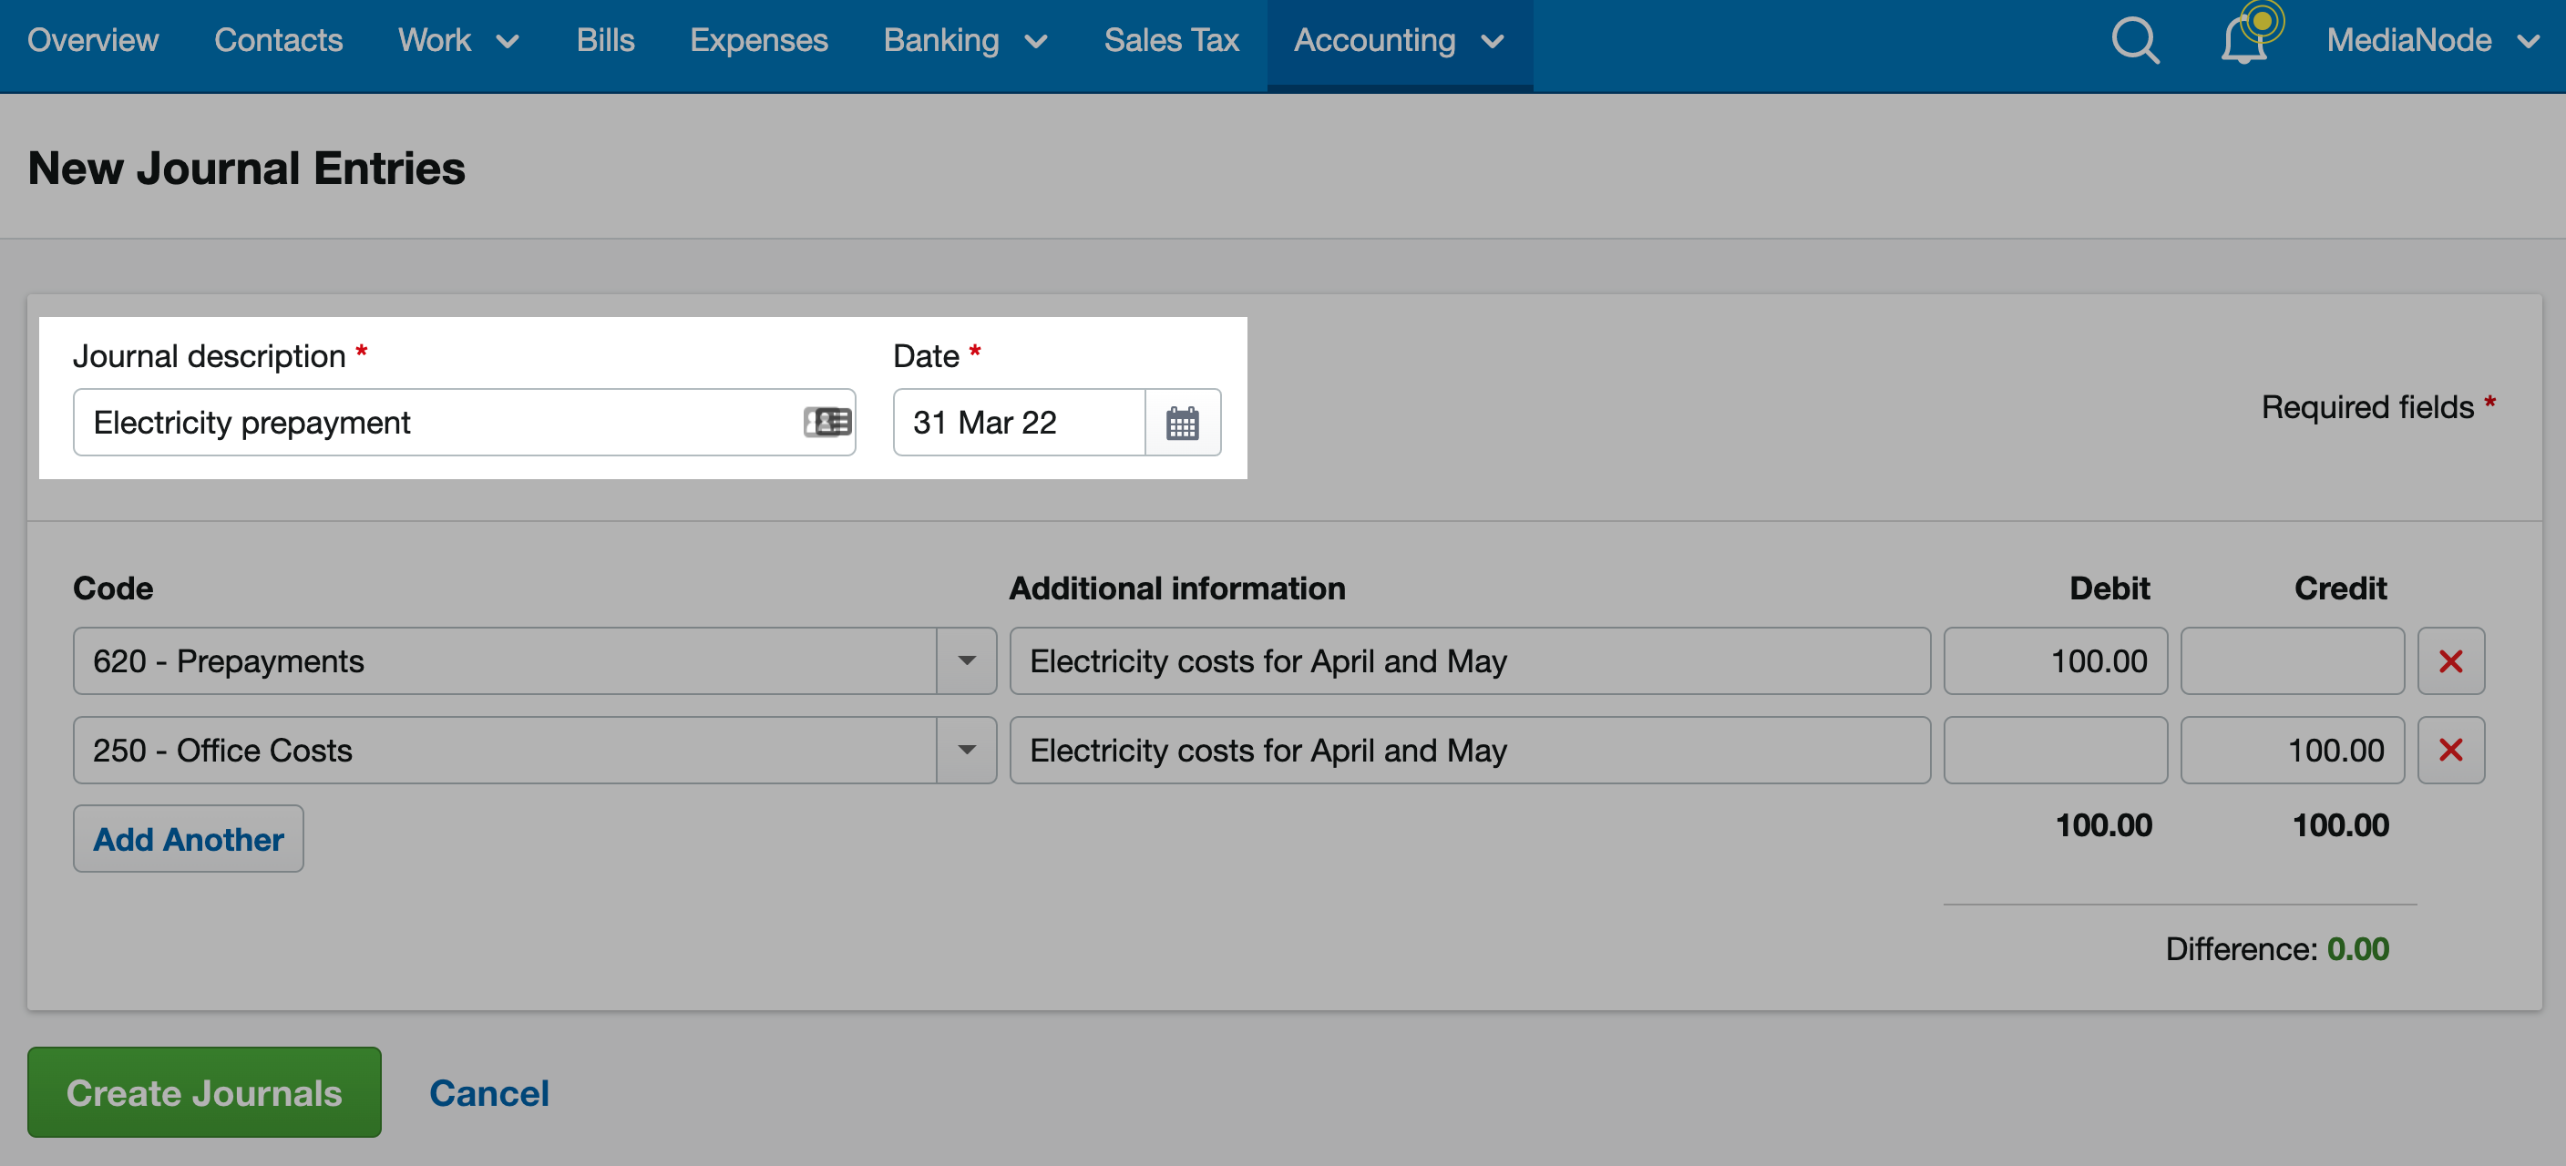Viewport: 2566px width, 1166px height.
Task: Delete the 620 - Prepayments journal line
Action: (2450, 661)
